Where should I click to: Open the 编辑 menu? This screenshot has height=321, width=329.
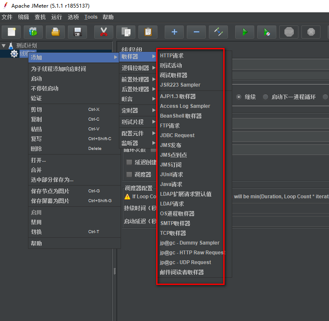coord(23,17)
